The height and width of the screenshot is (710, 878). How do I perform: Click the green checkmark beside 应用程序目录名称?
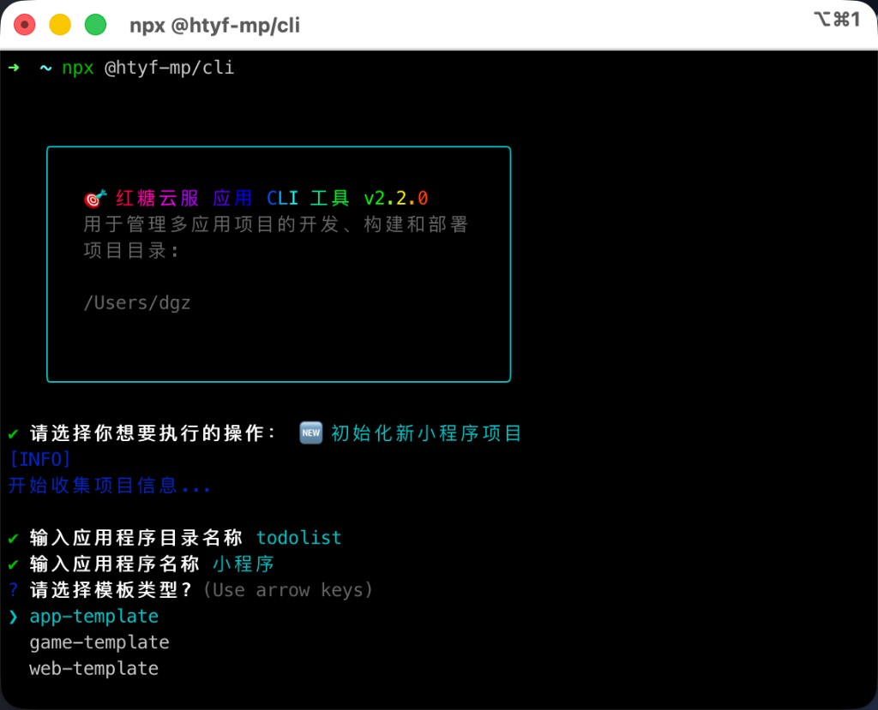point(12,537)
